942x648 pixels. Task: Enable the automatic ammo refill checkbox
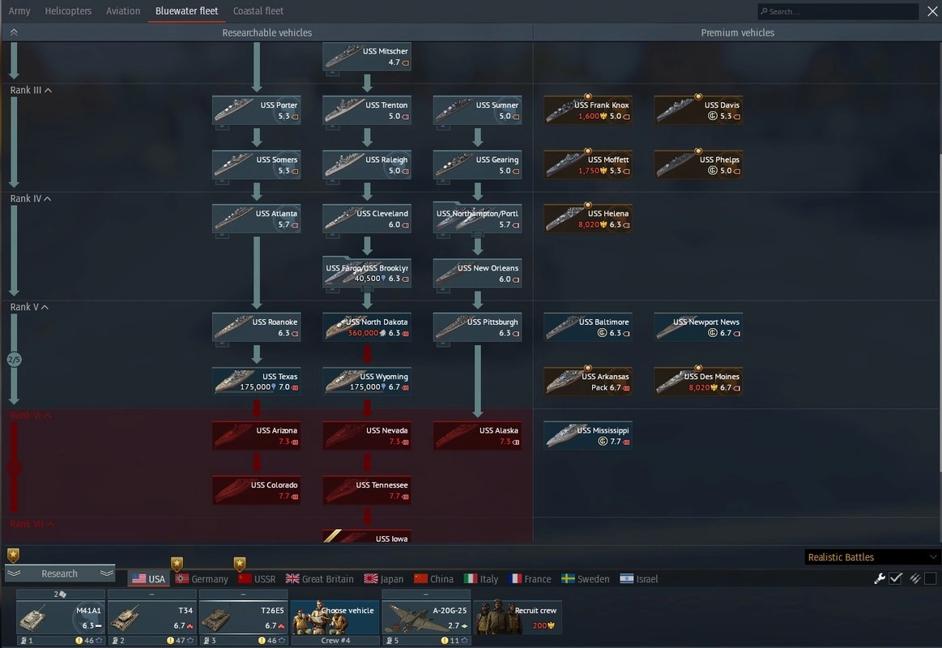[x=930, y=578]
